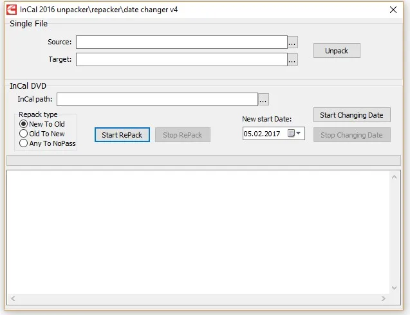Click Stop Changing Date button
This screenshot has height=315, width=410.
[351, 135]
